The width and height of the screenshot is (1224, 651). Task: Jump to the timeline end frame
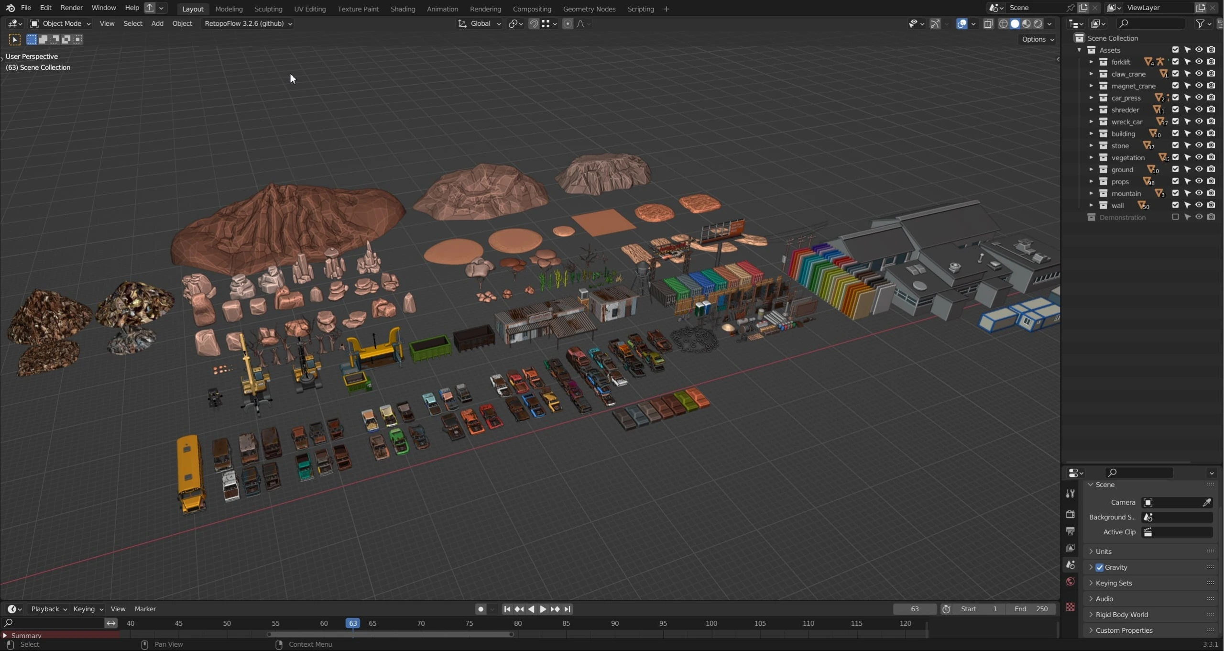pos(568,609)
